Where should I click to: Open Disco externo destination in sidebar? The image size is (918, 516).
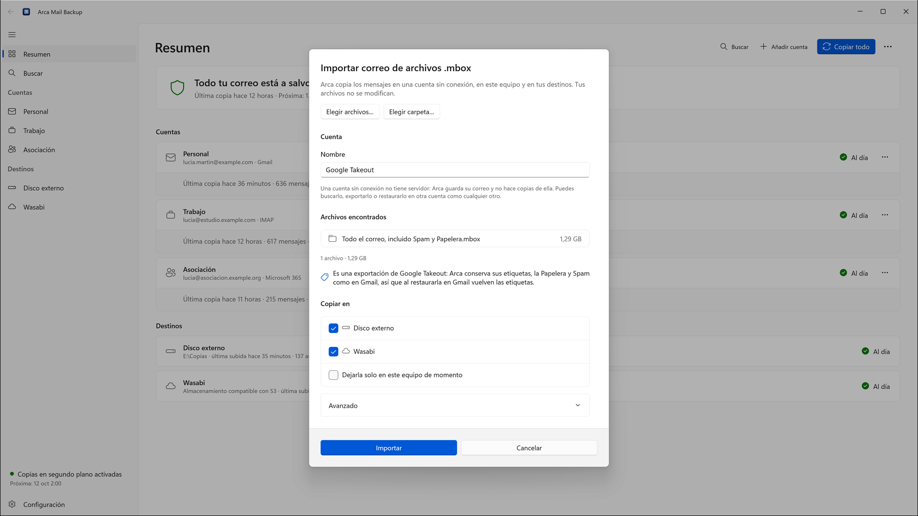(70, 188)
